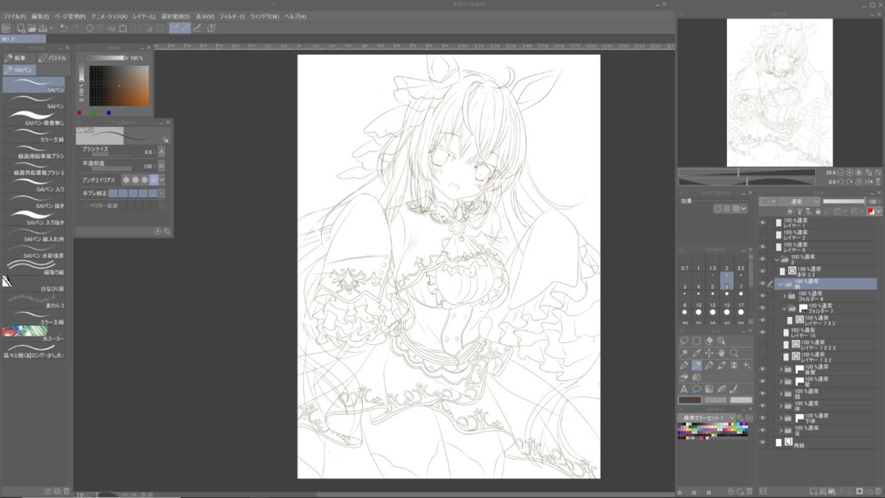Viewport: 885px width, 498px height.
Task: Switch to パステル tool group tab
Action: [x=53, y=57]
